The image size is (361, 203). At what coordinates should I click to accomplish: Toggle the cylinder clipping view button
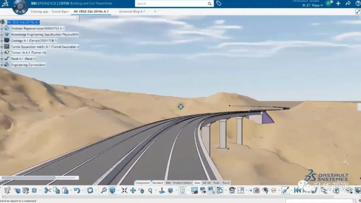(x=182, y=190)
